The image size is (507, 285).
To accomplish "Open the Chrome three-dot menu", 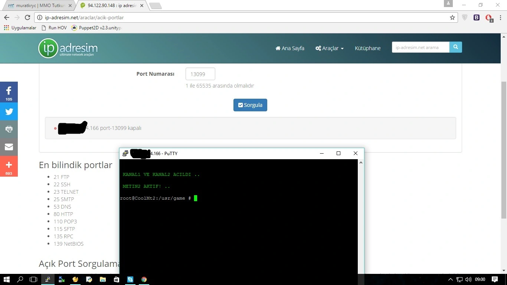I will tap(500, 17).
